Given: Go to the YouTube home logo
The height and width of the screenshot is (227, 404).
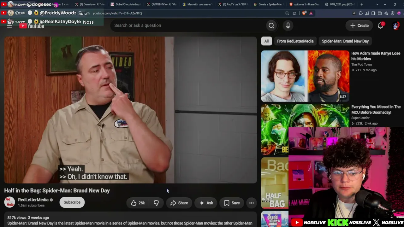Looking at the screenshot, I should 32,26.
